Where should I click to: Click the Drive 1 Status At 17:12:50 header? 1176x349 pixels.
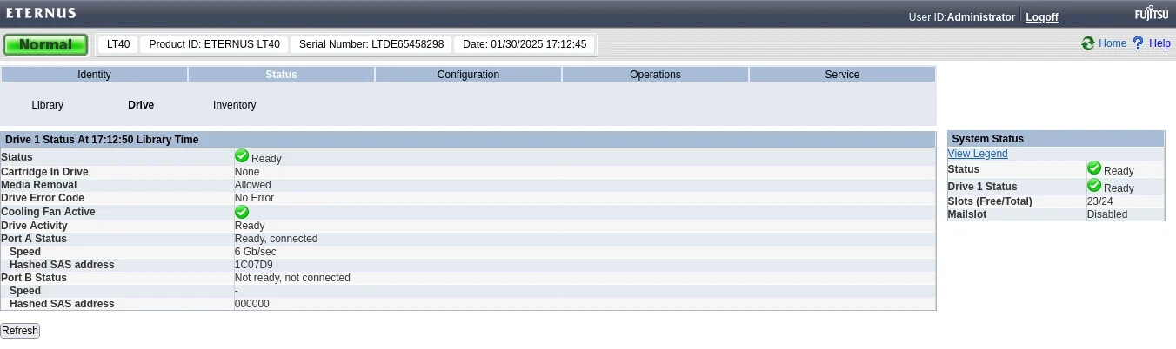tap(102, 140)
